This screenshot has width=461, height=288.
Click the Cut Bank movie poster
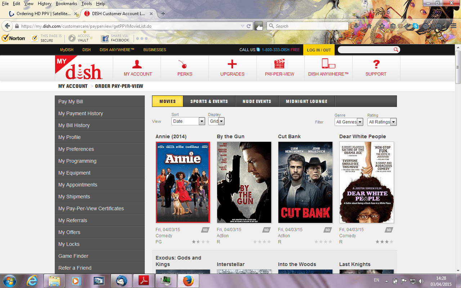click(305, 182)
